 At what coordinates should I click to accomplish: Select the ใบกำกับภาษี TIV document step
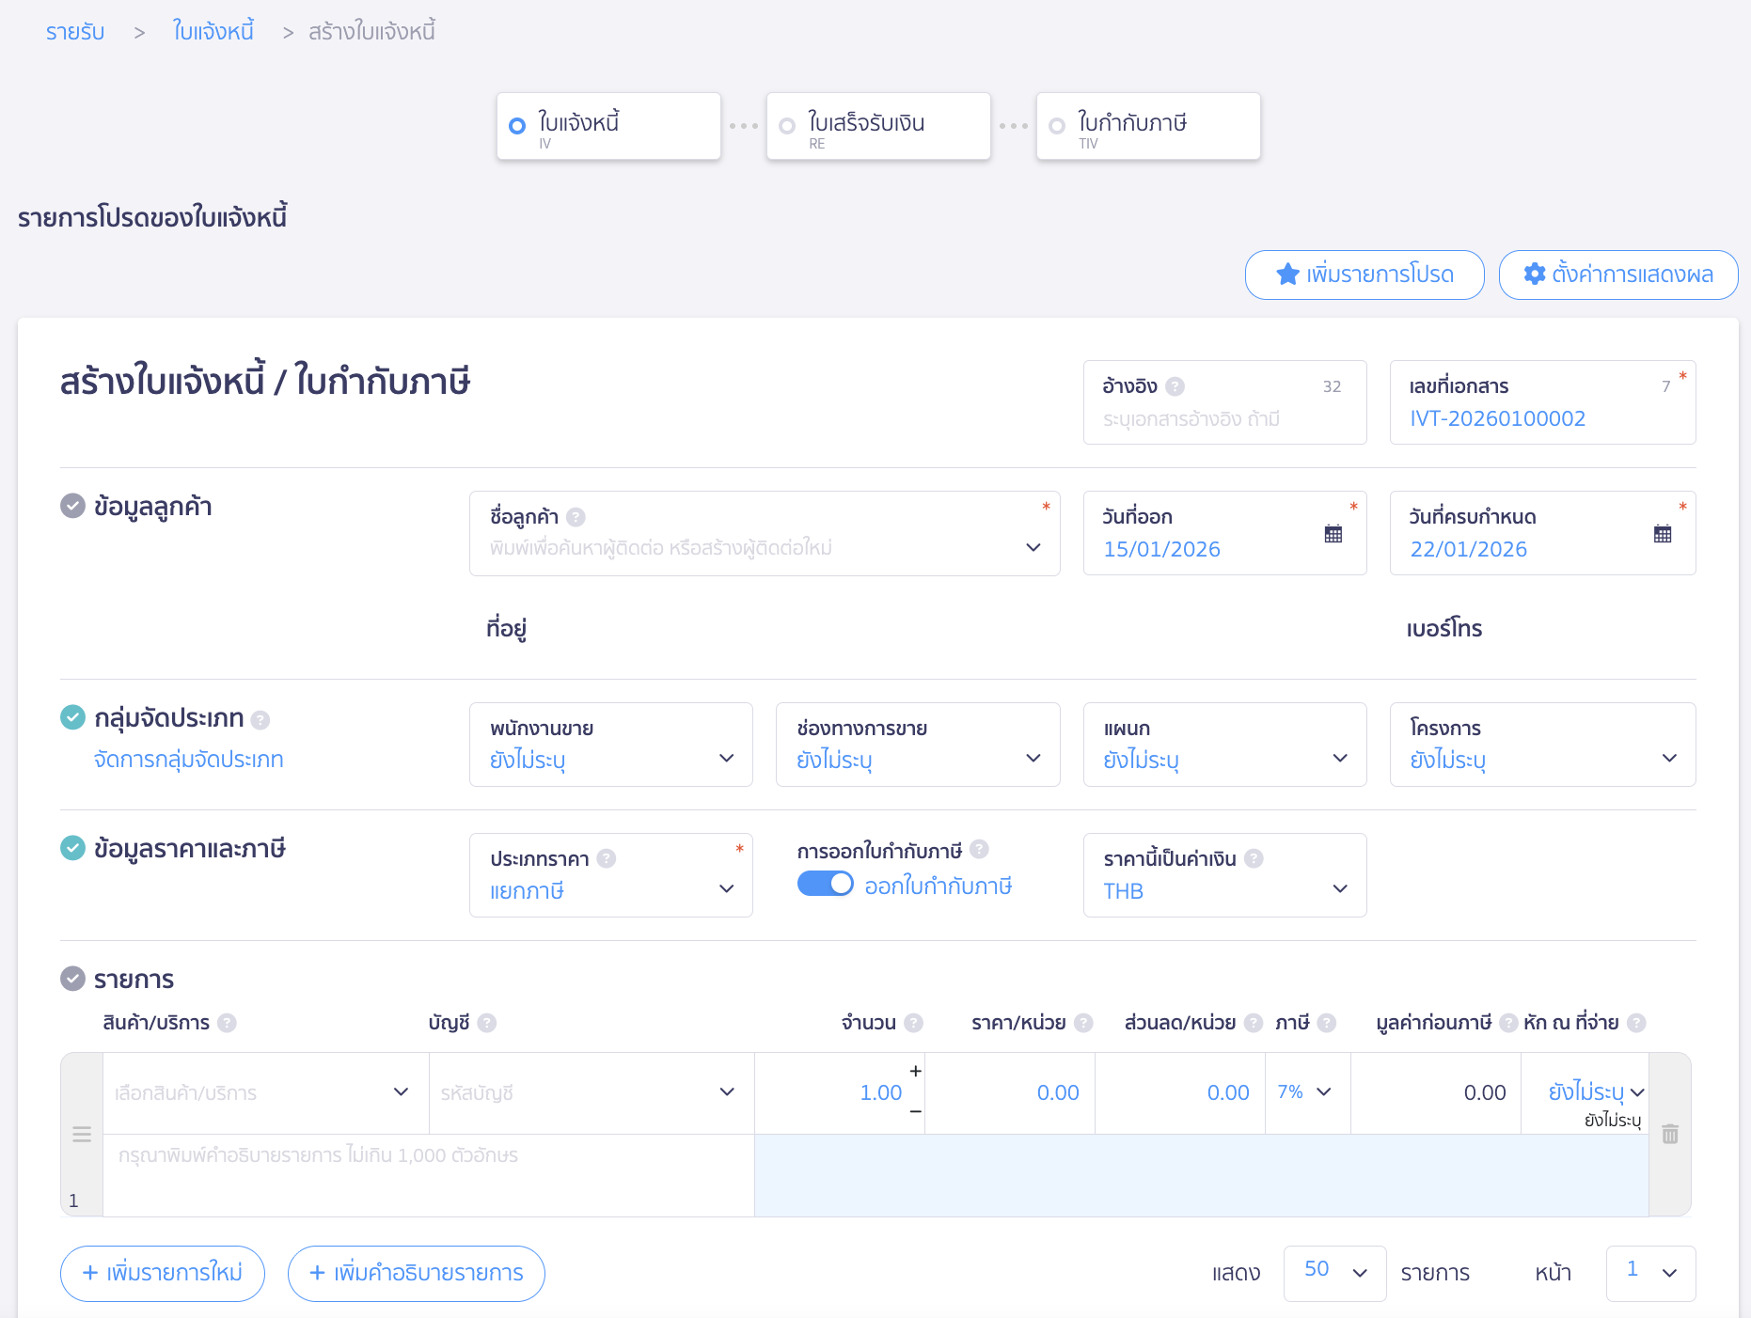[1147, 127]
